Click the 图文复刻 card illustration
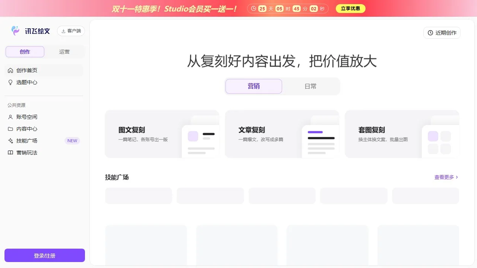The height and width of the screenshot is (268, 477). (200, 137)
